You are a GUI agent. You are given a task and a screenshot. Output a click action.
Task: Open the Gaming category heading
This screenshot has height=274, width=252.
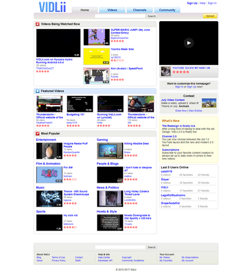coord(102,140)
